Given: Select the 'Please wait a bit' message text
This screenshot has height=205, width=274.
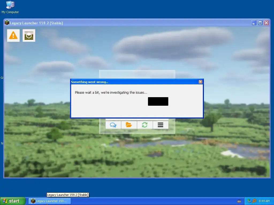Looking at the screenshot, I should click(x=111, y=93).
